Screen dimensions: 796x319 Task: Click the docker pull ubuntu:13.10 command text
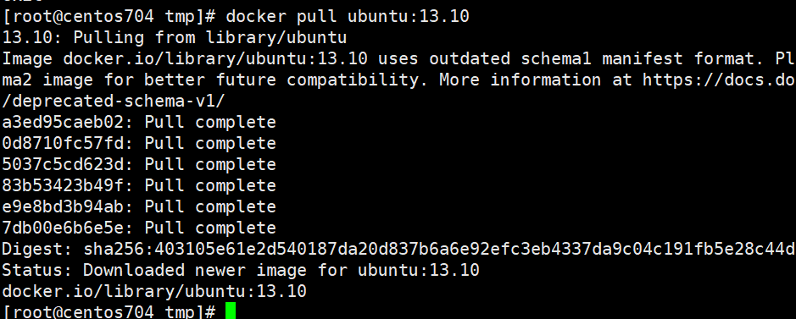[348, 17]
